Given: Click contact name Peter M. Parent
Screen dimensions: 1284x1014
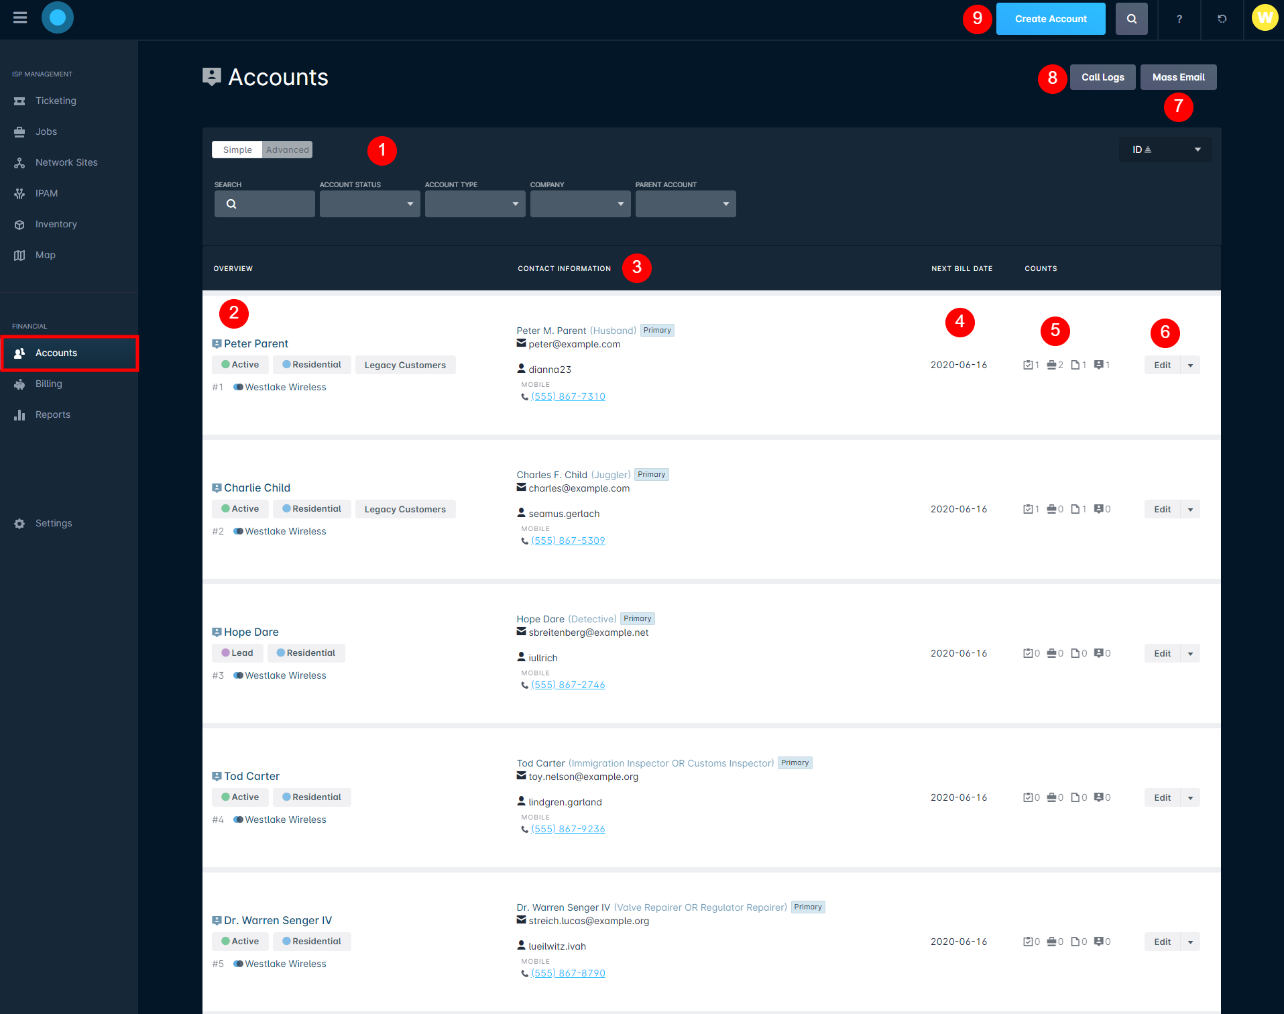Looking at the screenshot, I should 551,331.
